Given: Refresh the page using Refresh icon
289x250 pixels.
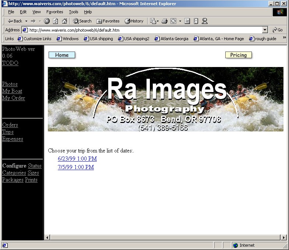Looking at the screenshot, I should pyautogui.click(x=56, y=21).
